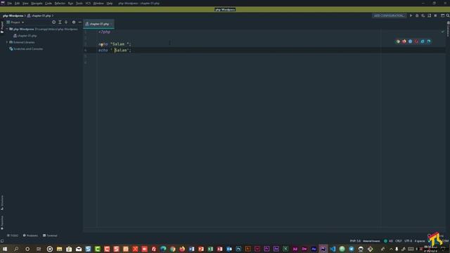This screenshot has height=253, width=450.
Task: Click the Select Opened File locate icon
Action: (x=53, y=22)
